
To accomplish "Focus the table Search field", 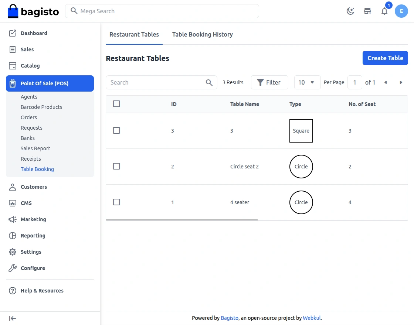I will pyautogui.click(x=161, y=82).
